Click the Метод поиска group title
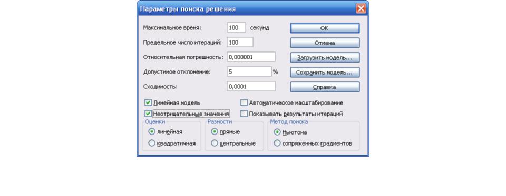 [289, 122]
